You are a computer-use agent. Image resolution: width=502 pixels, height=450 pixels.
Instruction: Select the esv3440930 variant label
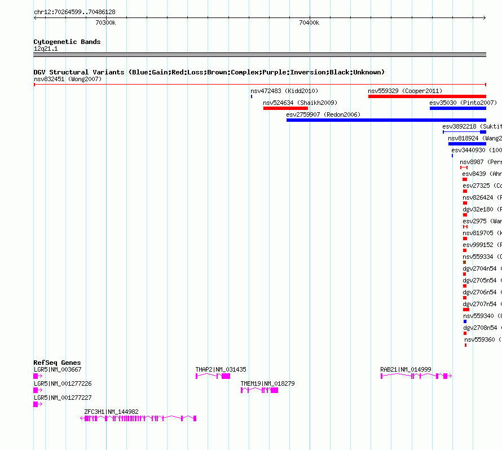coord(477,150)
